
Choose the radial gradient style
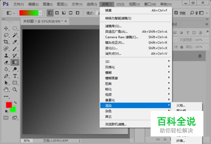coord(57,13)
